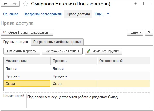Image resolution: width=154 pixels, height=111 pixels.
Task: Add to favorites with the star icon
Action: pyautogui.click(x=25, y=4)
